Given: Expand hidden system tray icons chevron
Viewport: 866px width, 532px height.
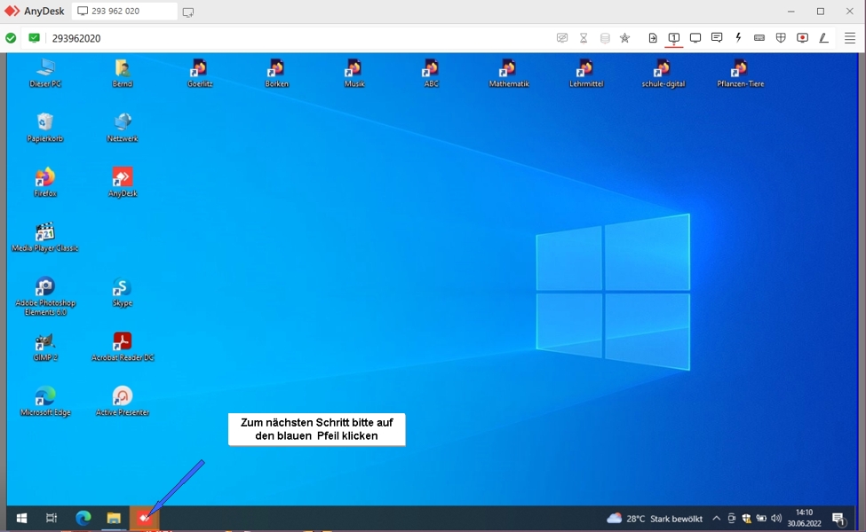Looking at the screenshot, I should coord(716,519).
